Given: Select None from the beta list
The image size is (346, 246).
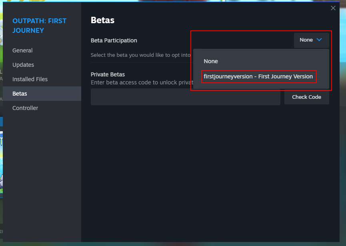Looking at the screenshot, I should click(x=211, y=61).
